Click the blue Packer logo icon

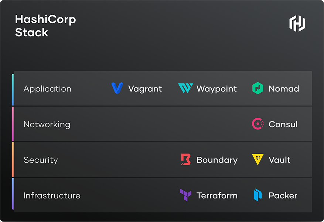tap(258, 195)
